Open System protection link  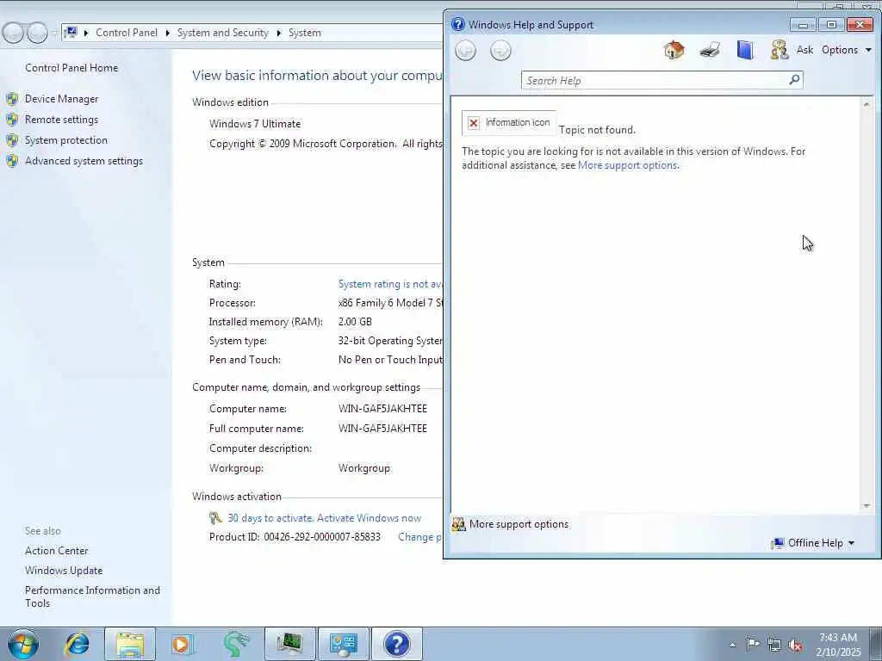(x=65, y=140)
